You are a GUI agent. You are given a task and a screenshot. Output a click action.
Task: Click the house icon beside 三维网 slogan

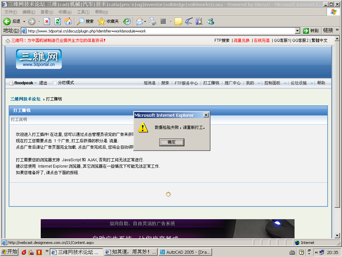[x=8, y=40]
